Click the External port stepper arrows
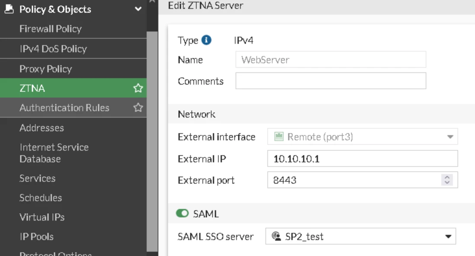This screenshot has width=475, height=256. point(447,180)
